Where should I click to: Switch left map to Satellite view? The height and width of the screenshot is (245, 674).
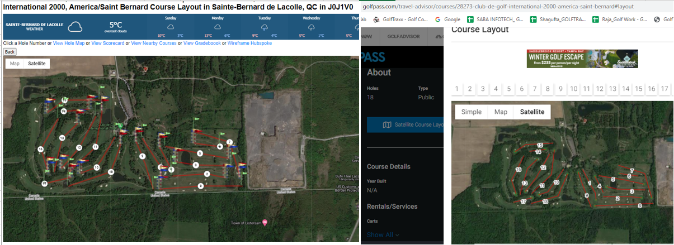click(x=37, y=64)
